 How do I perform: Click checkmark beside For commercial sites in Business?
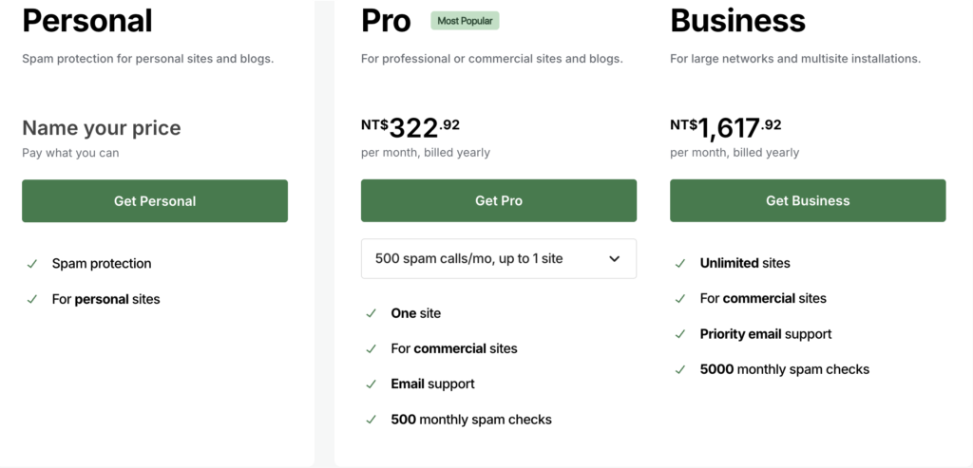[x=680, y=299]
